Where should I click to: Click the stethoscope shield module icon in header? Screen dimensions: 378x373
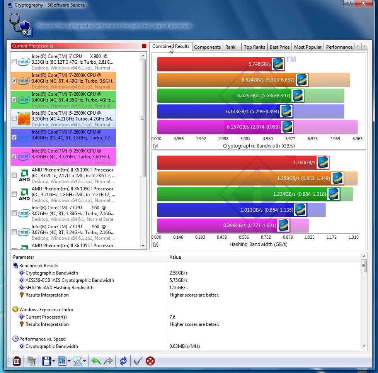click(20, 25)
